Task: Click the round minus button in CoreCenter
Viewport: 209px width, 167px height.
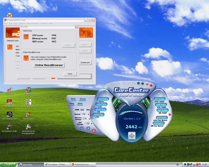Action: tap(82, 128)
